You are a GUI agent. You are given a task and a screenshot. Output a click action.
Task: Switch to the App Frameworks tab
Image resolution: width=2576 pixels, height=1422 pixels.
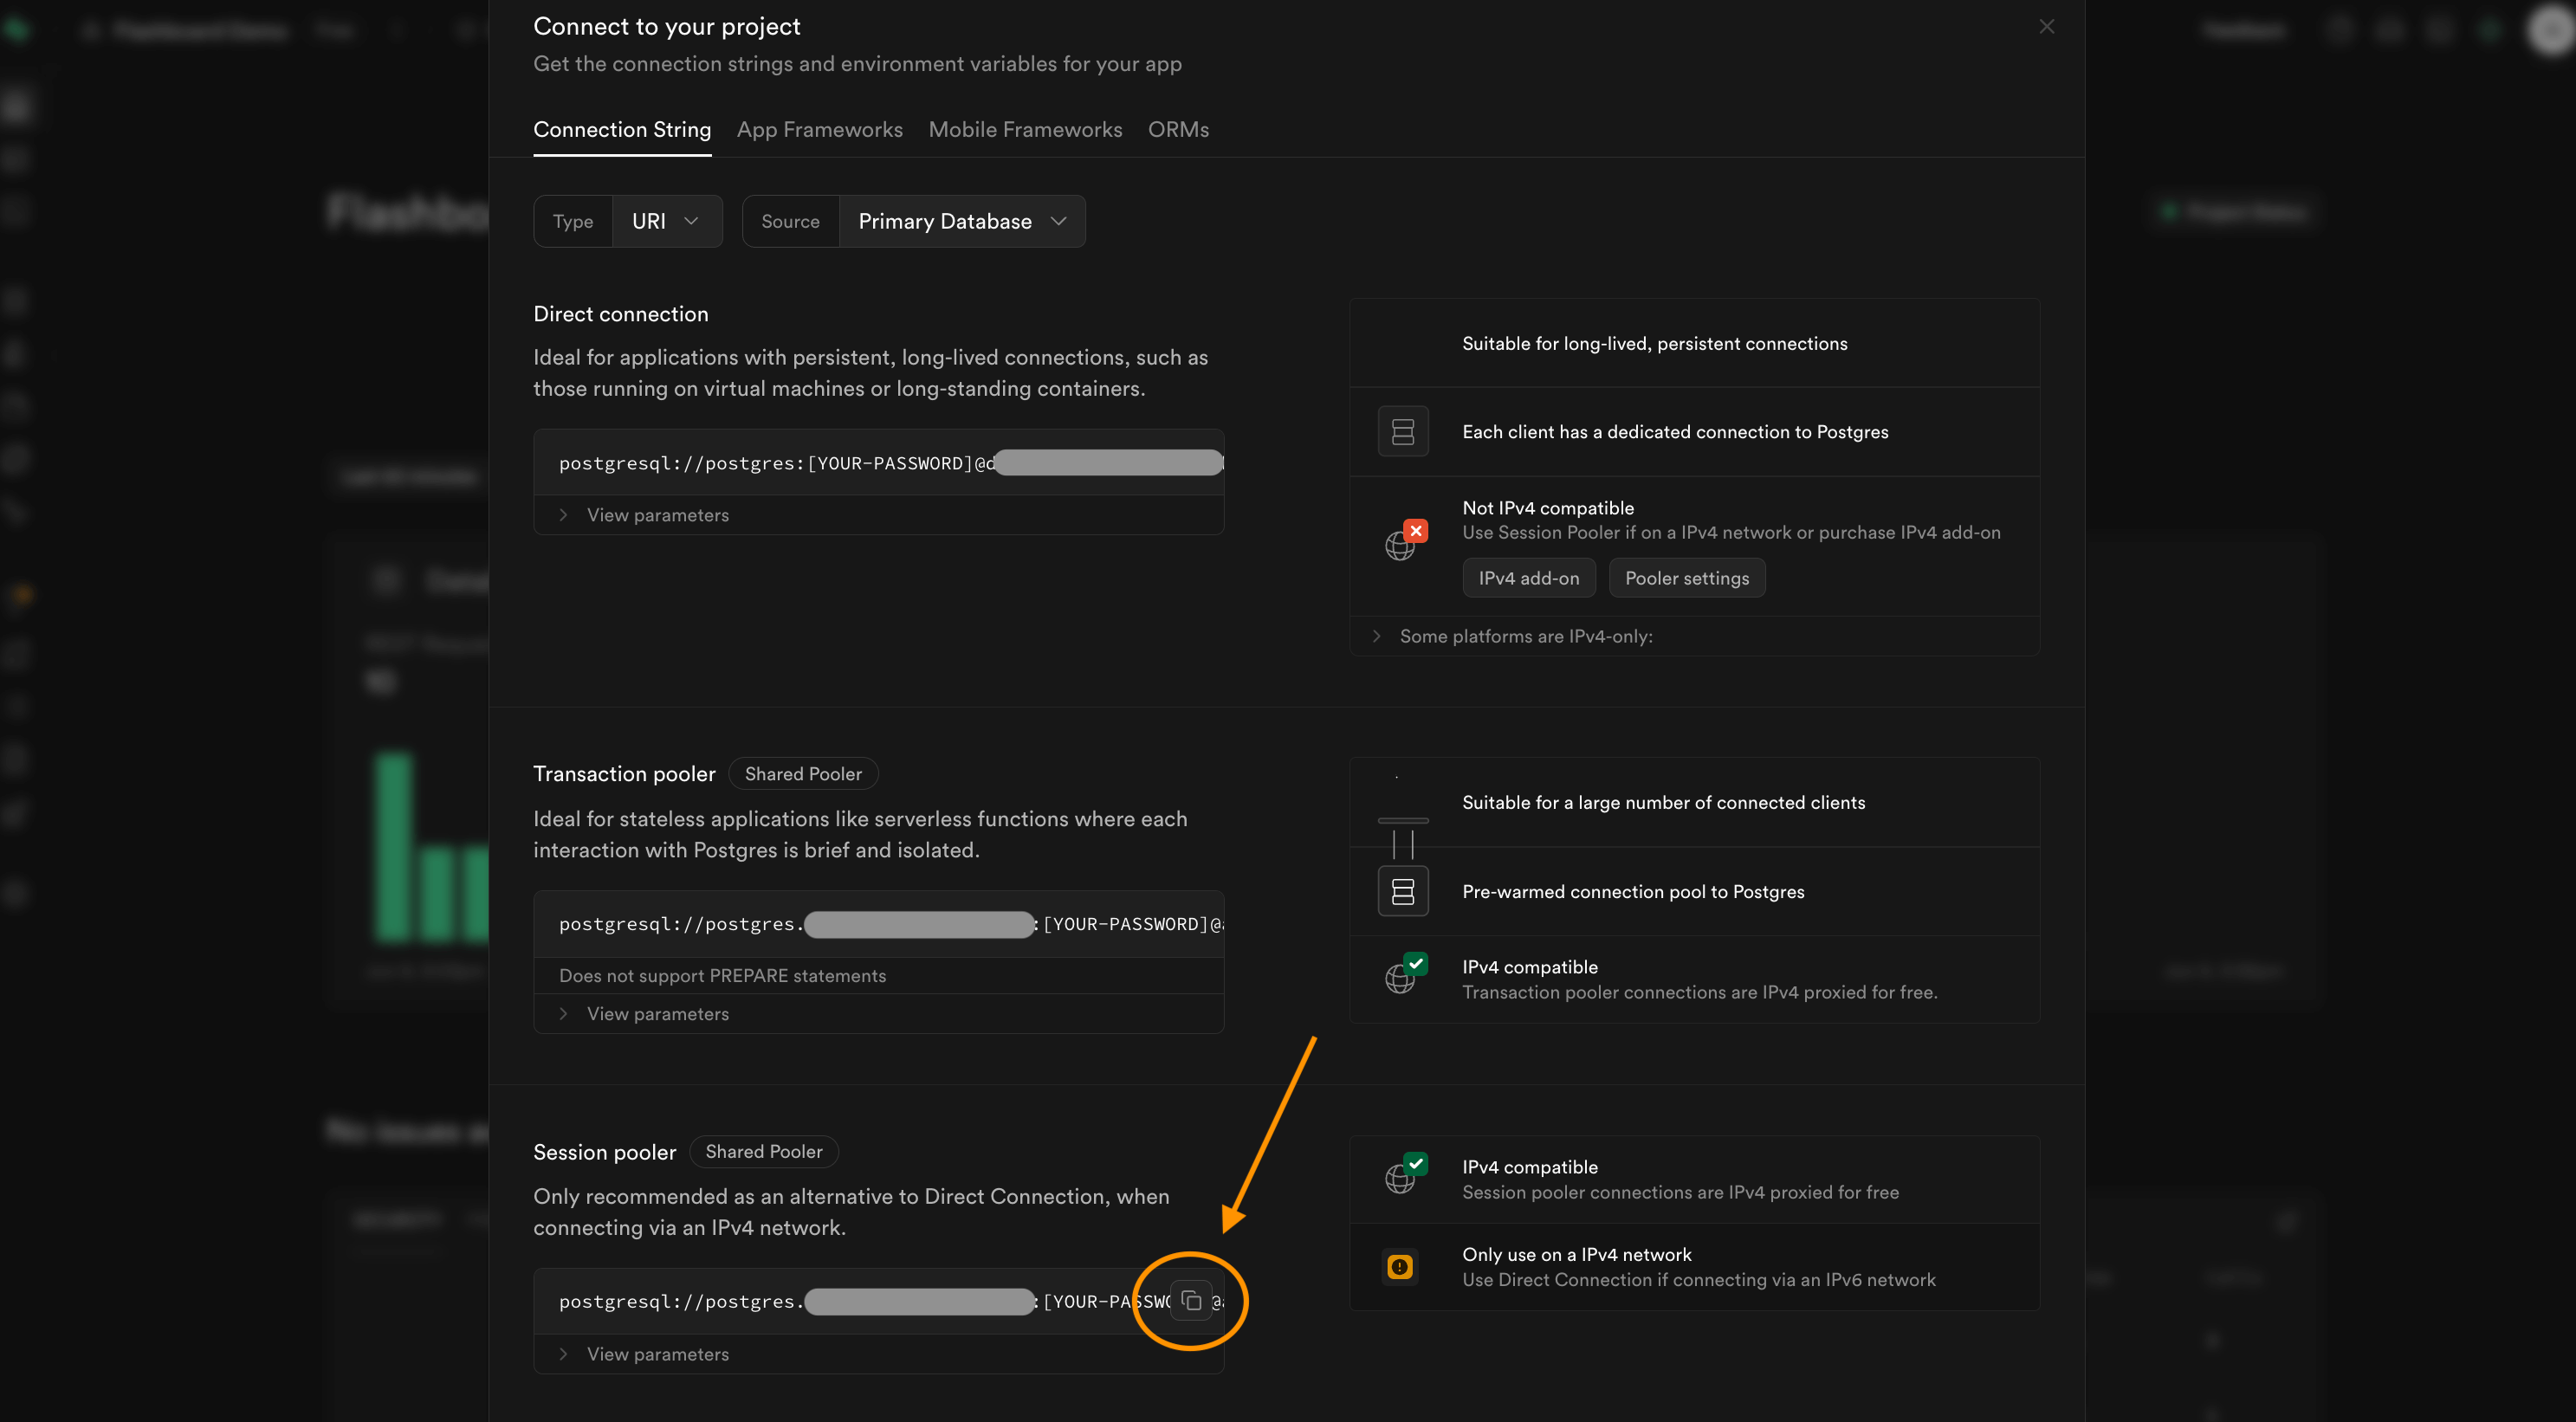pyautogui.click(x=819, y=129)
